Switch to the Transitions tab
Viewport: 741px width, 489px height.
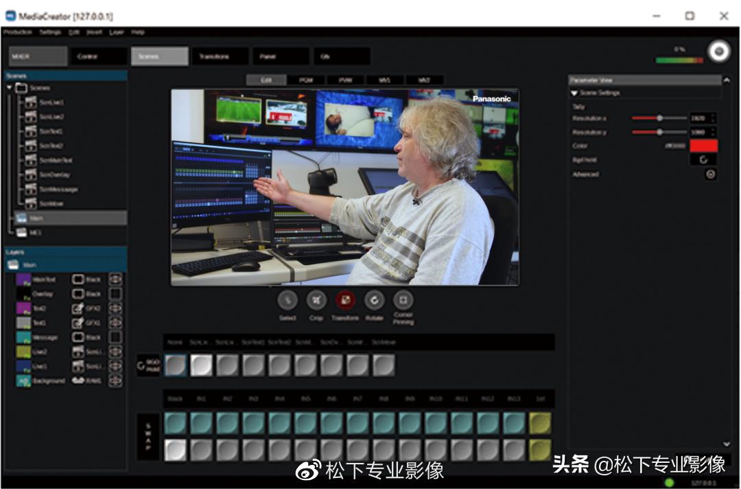(x=220, y=56)
